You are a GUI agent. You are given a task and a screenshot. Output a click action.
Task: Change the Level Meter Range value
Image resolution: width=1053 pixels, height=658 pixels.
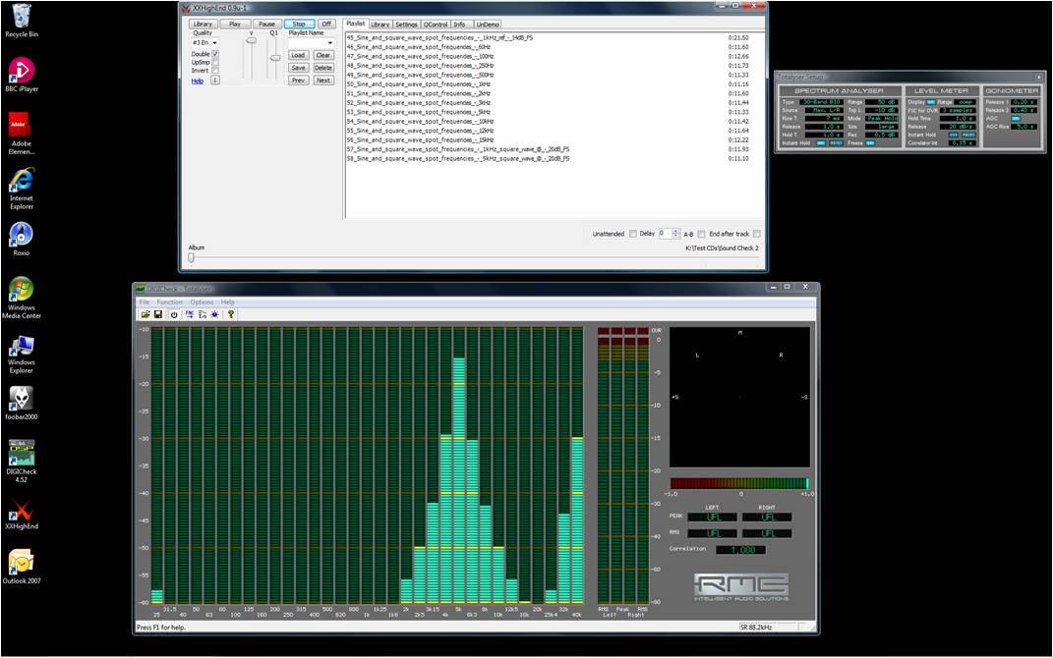(x=965, y=102)
